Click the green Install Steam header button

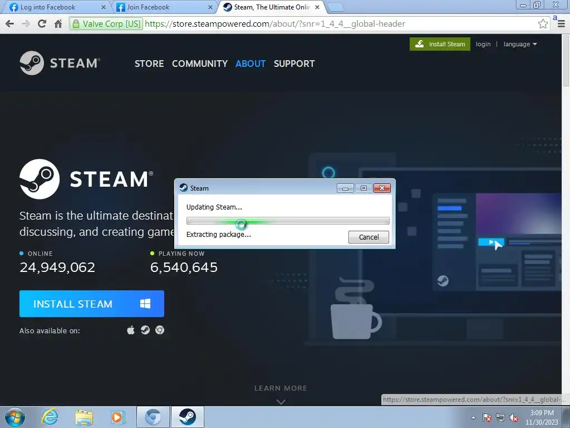(x=440, y=44)
